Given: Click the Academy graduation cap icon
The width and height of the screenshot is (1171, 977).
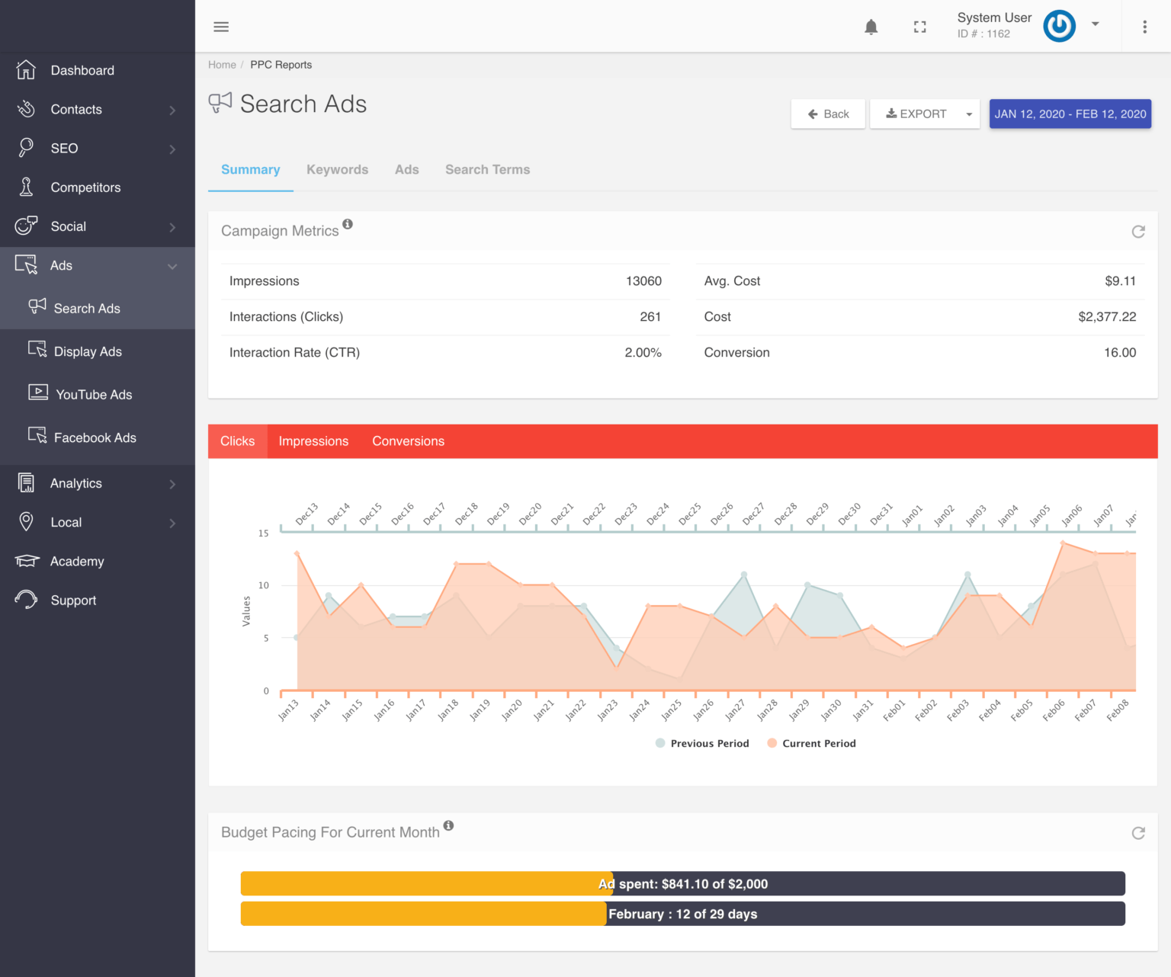Looking at the screenshot, I should [27, 561].
